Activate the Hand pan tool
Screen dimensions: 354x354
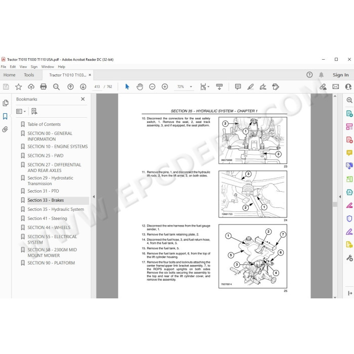(x=140, y=86)
